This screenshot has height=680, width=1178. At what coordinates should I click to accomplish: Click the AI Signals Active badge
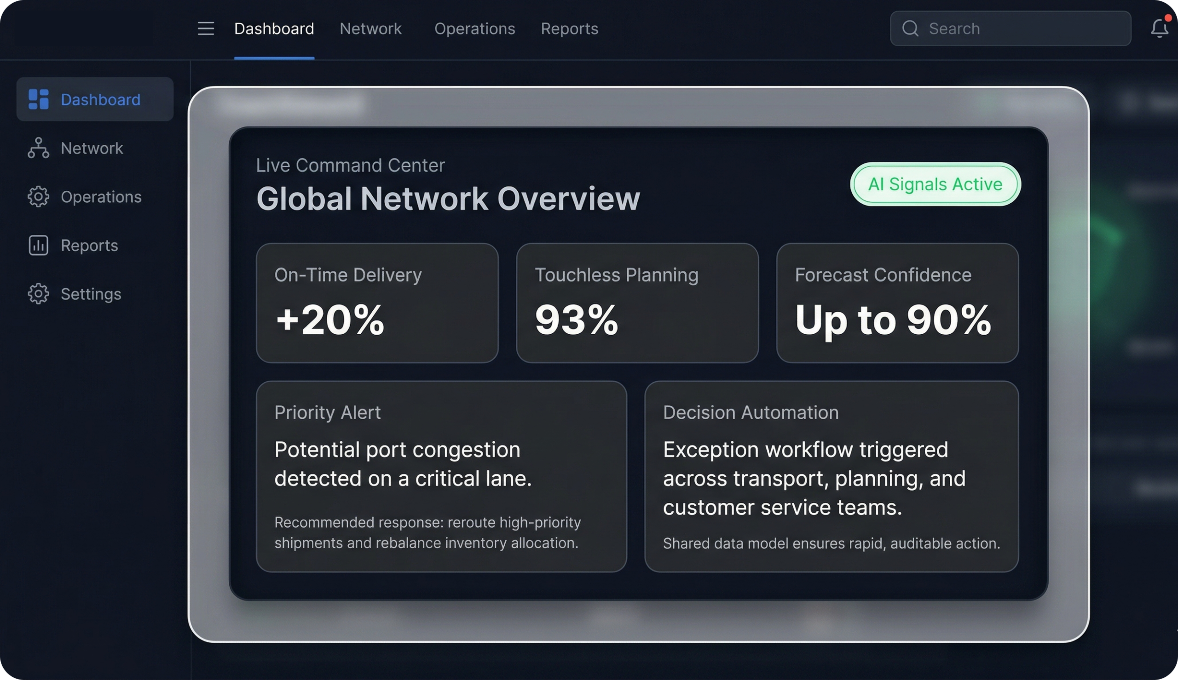[935, 184]
